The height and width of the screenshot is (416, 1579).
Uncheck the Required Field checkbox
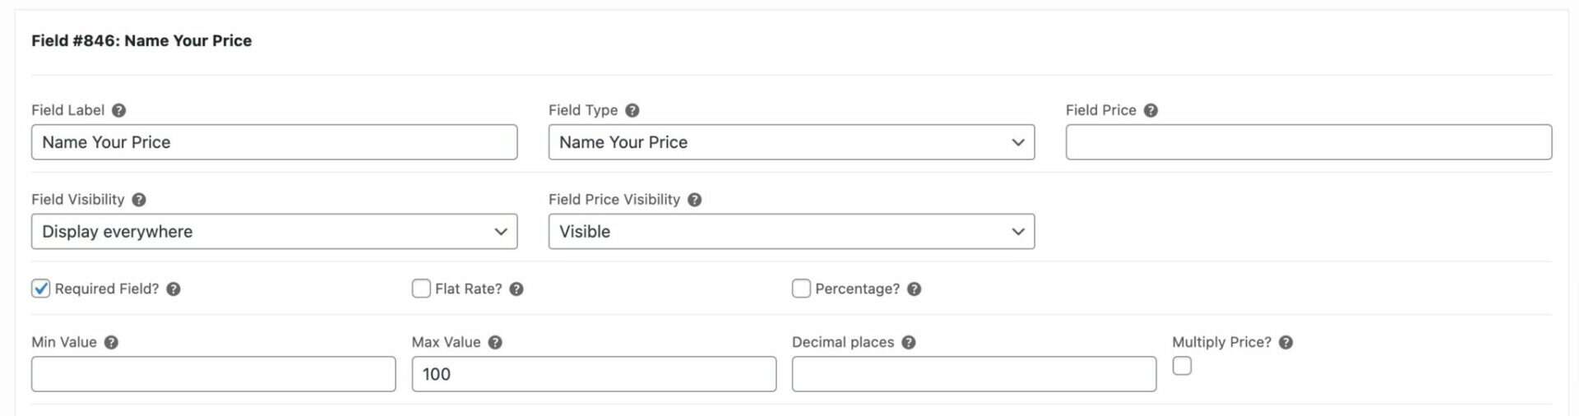[41, 289]
